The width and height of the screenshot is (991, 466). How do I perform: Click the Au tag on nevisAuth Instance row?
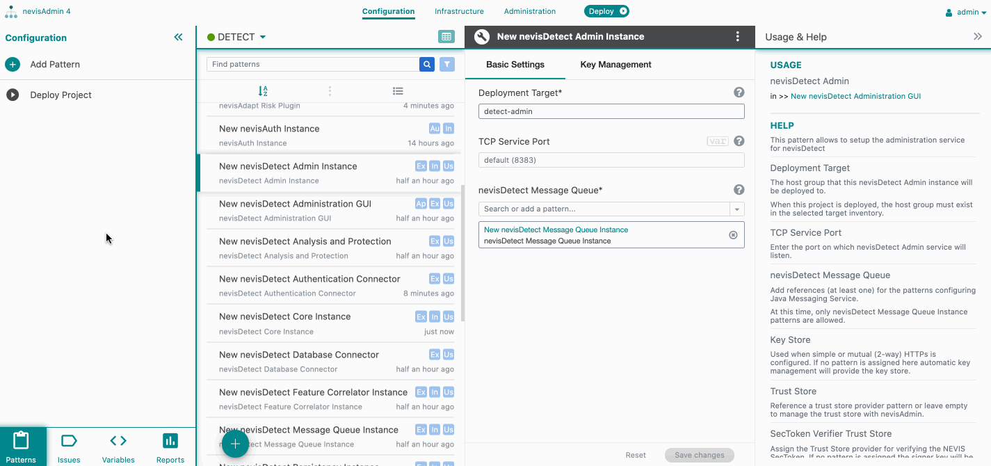click(x=435, y=129)
